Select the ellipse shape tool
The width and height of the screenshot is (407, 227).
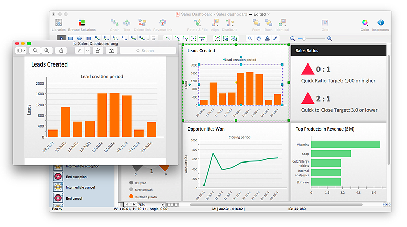pos(80,39)
